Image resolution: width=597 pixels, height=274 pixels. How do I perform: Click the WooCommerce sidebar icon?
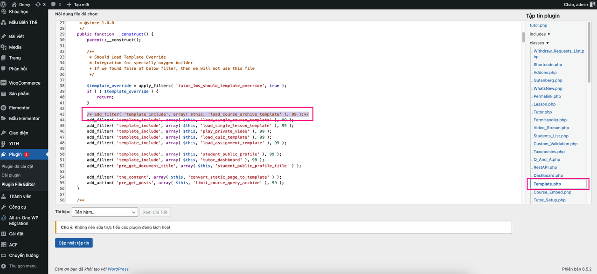4,83
